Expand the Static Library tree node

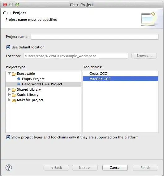pos(9,95)
